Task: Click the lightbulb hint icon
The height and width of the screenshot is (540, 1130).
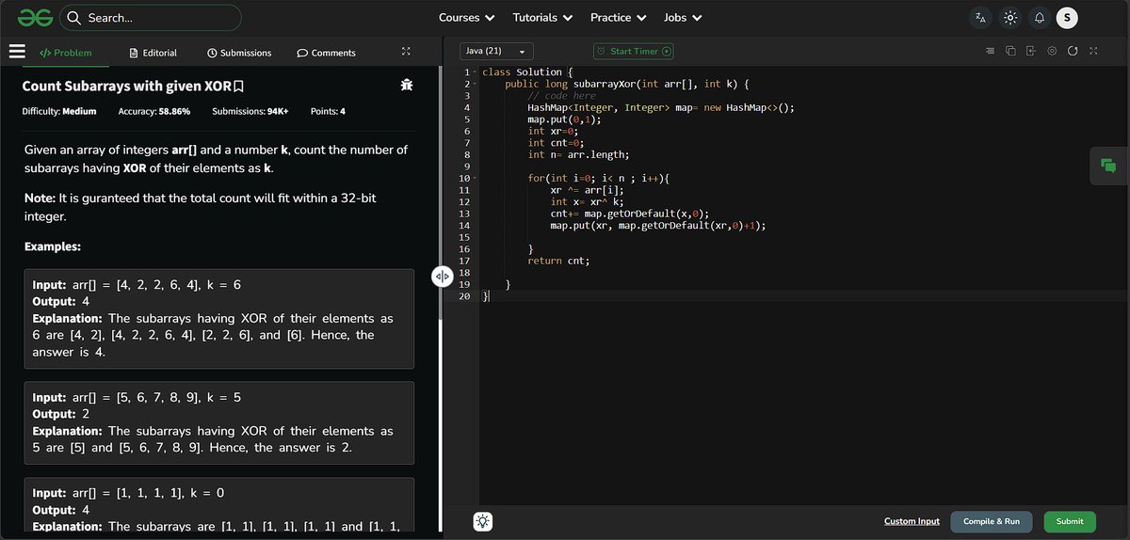Action: (483, 521)
